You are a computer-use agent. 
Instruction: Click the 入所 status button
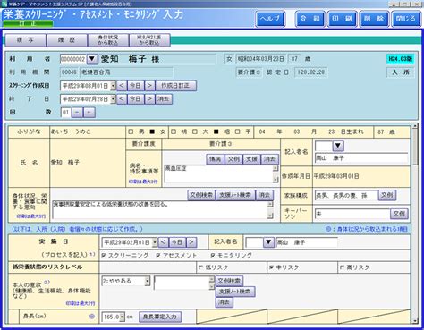(x=401, y=72)
